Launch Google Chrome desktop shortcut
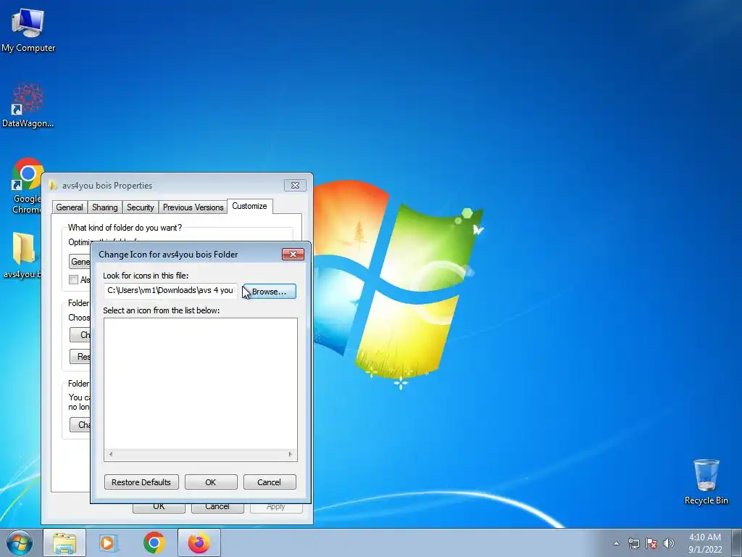 28,186
